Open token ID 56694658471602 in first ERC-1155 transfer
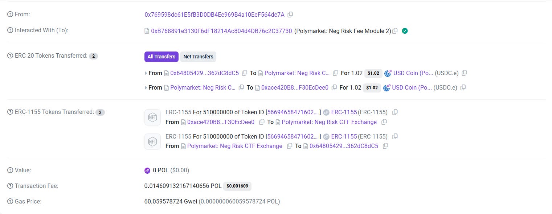The image size is (552, 214). click(x=293, y=112)
